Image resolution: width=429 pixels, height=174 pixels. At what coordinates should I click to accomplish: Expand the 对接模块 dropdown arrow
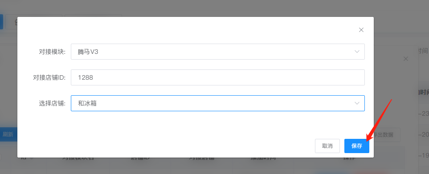pos(357,52)
